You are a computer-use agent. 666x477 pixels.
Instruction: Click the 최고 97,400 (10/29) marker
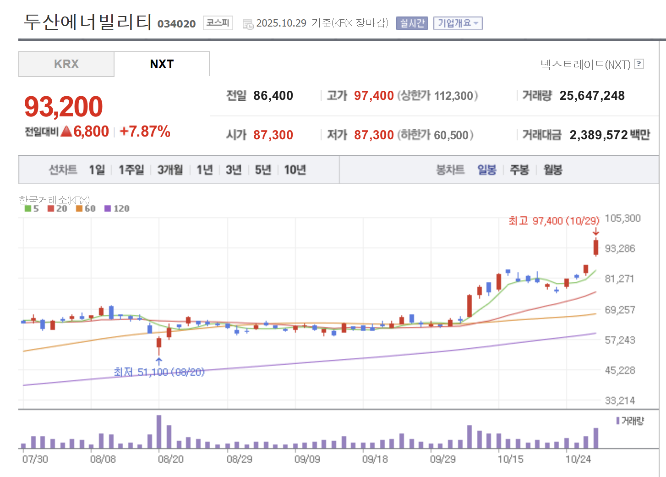[554, 221]
